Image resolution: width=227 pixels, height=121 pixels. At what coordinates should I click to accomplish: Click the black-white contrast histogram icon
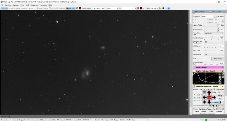click(223, 74)
